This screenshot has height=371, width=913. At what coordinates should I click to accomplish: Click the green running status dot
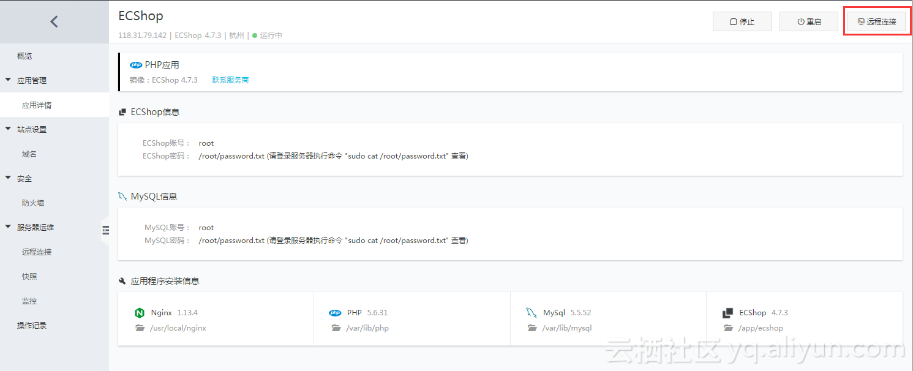click(x=255, y=36)
